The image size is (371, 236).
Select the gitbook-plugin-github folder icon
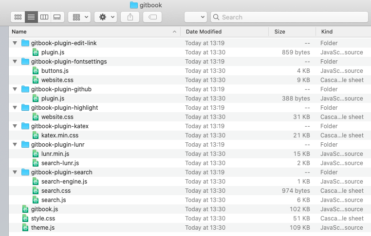tap(25, 89)
